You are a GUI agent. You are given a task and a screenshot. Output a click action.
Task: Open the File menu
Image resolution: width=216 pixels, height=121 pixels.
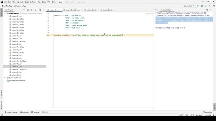coord(5,2)
